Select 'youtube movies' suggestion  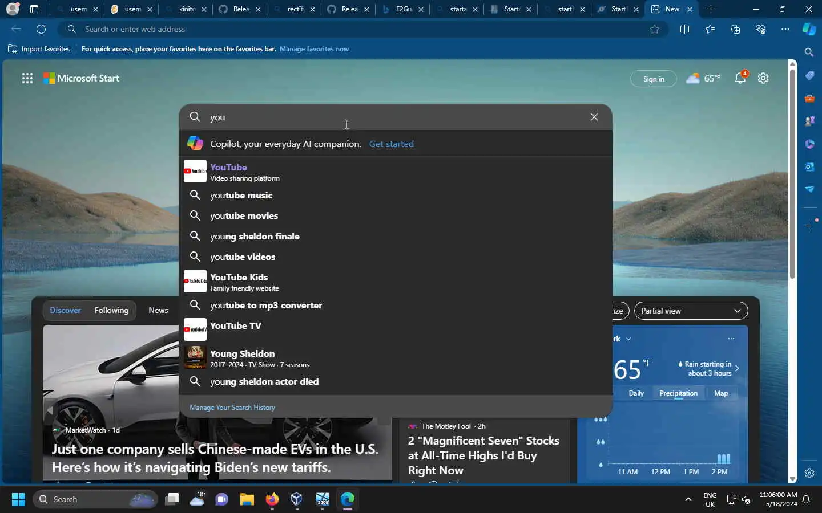pos(396,215)
